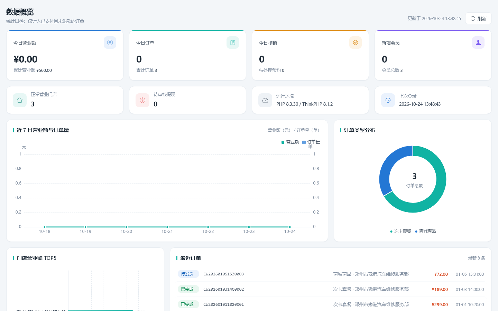Click the clipboard icon on 今日订单 card
This screenshot has height=311, width=498.
coord(233,43)
